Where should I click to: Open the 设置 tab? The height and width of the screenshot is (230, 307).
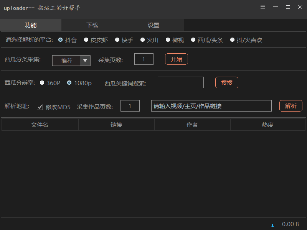click(153, 25)
